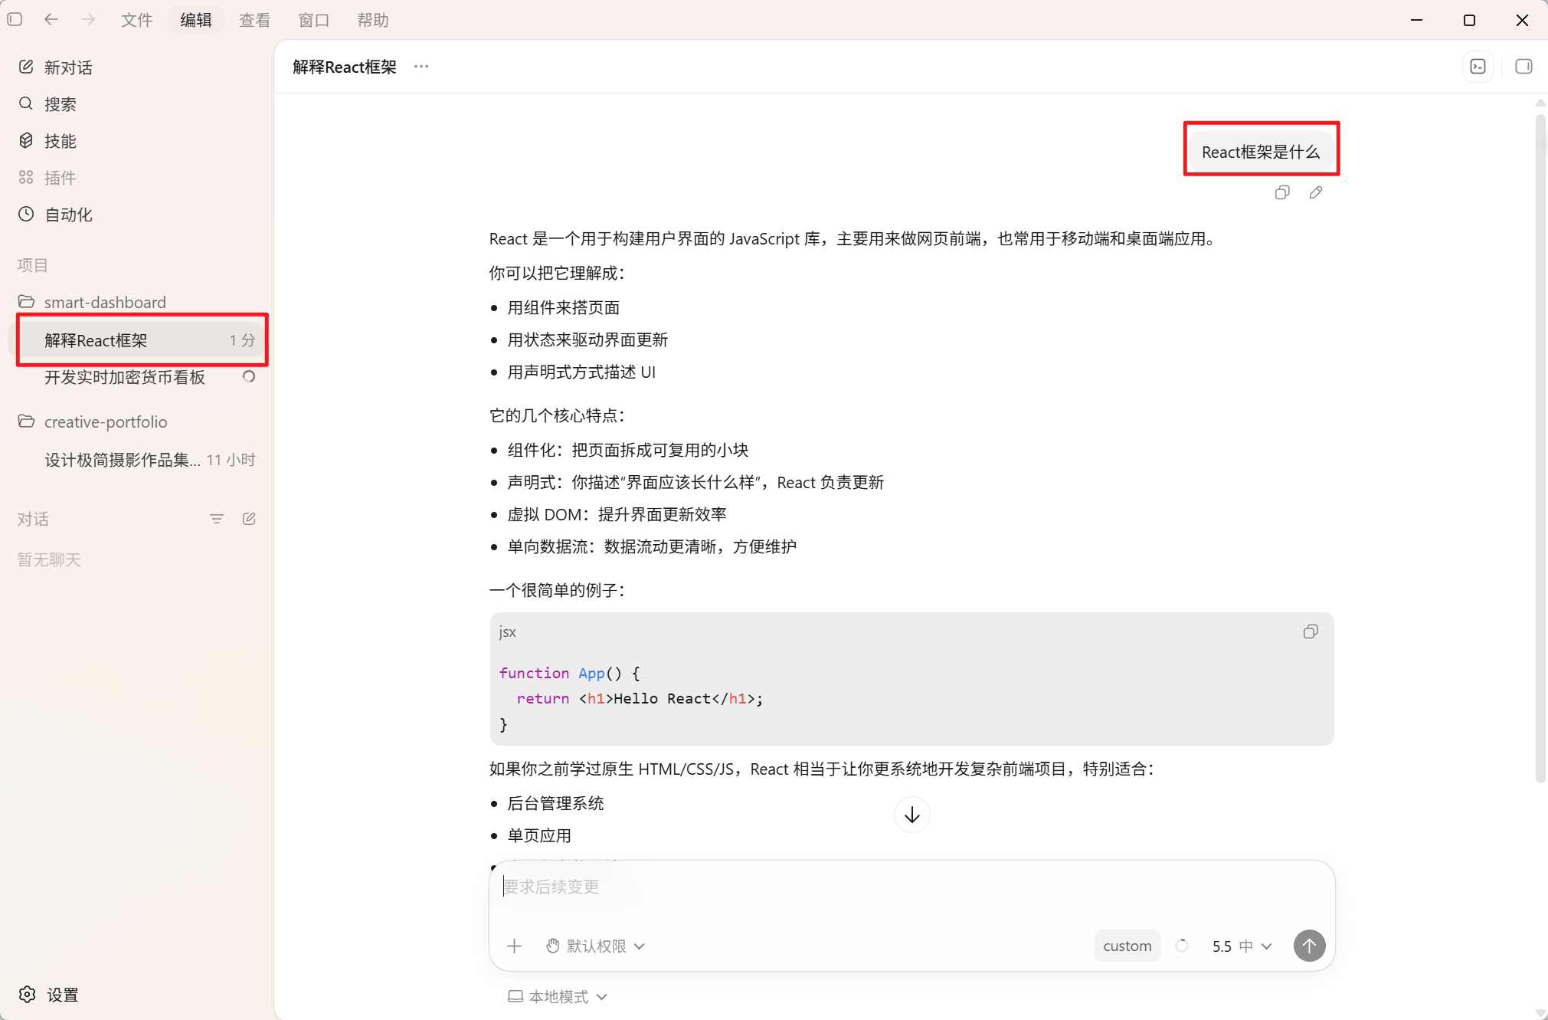Open the 5.5 中 model dropdown
The height and width of the screenshot is (1020, 1548).
point(1242,946)
